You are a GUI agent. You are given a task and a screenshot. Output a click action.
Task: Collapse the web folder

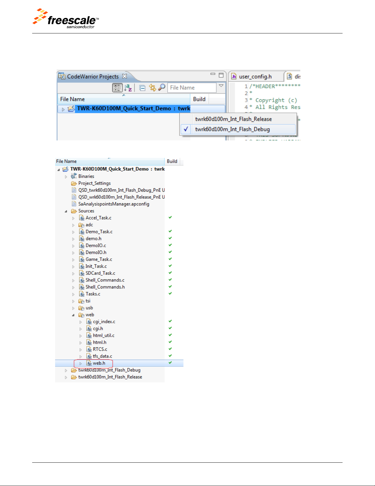coord(73,315)
